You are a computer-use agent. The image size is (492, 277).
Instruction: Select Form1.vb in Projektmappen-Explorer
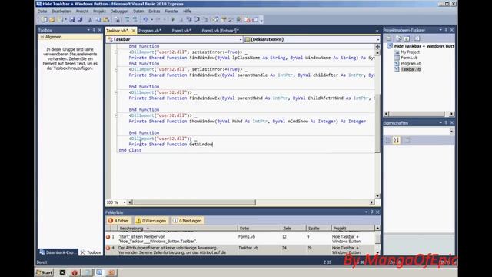coord(409,58)
